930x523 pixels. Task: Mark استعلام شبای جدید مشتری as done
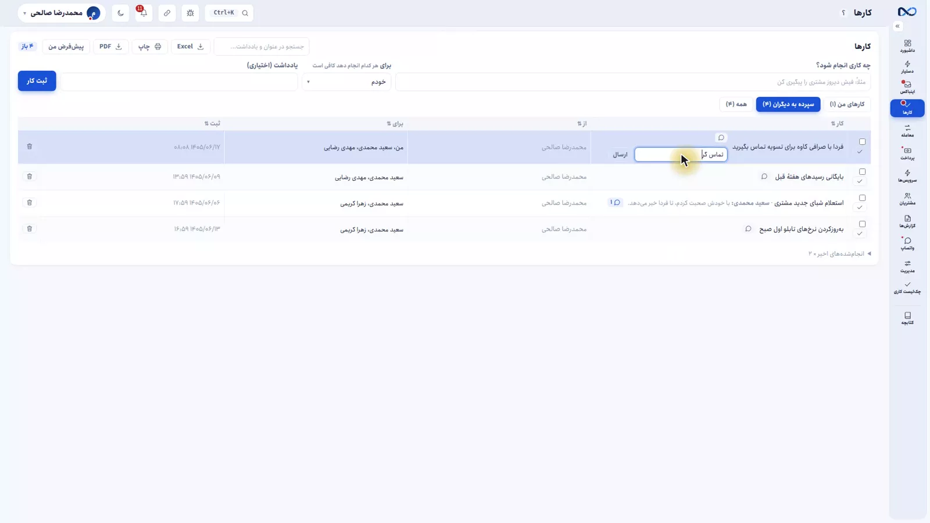coord(860,207)
